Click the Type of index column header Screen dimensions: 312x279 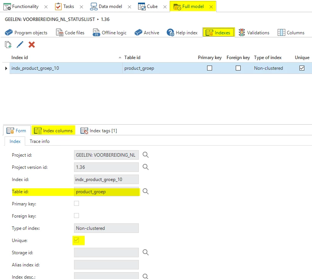coord(268,58)
